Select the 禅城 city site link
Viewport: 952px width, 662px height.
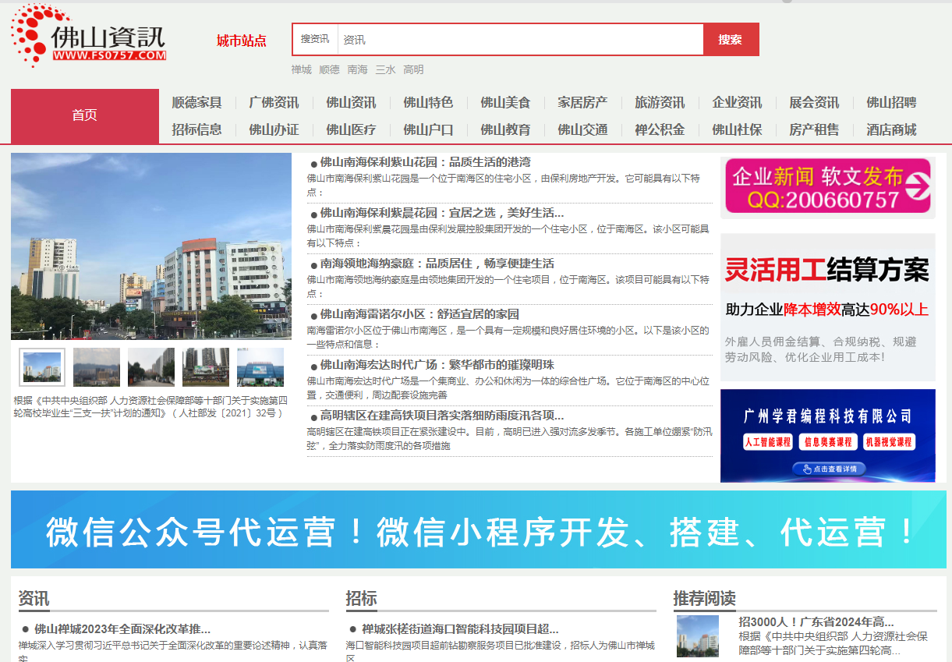click(x=300, y=69)
